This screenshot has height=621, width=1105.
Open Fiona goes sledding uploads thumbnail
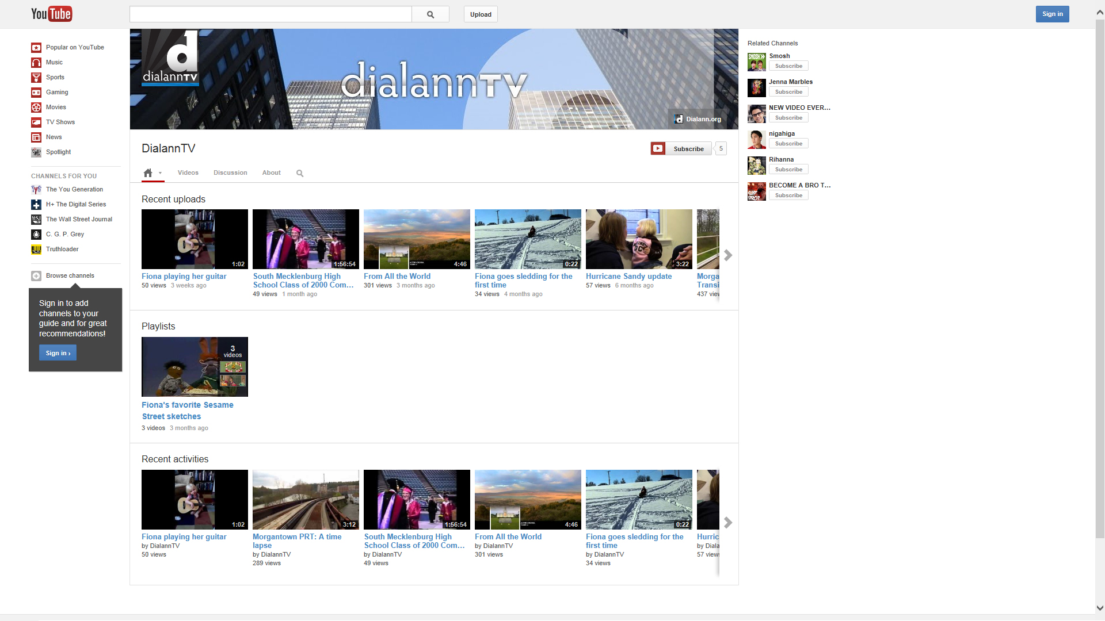point(528,239)
